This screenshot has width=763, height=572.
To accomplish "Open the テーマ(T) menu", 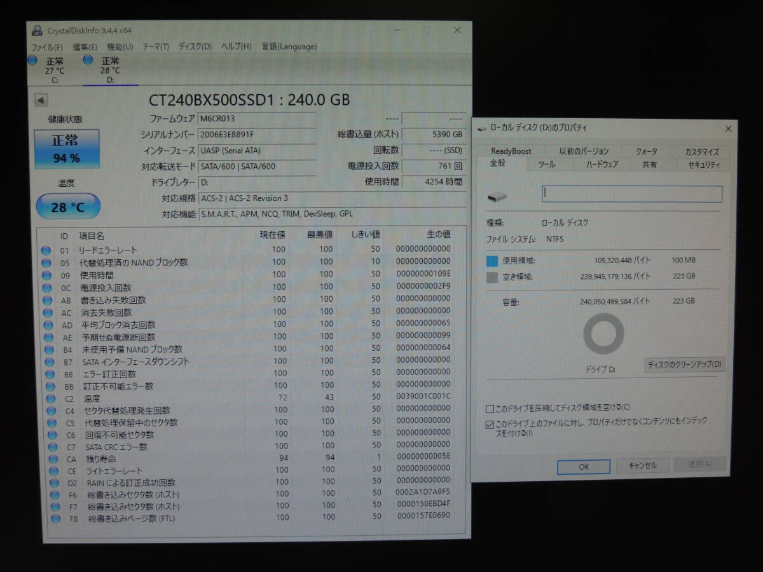I will pyautogui.click(x=156, y=46).
